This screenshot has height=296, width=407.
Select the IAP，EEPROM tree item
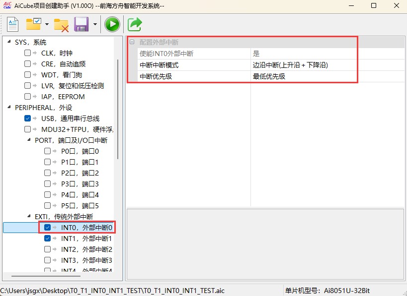click(63, 97)
